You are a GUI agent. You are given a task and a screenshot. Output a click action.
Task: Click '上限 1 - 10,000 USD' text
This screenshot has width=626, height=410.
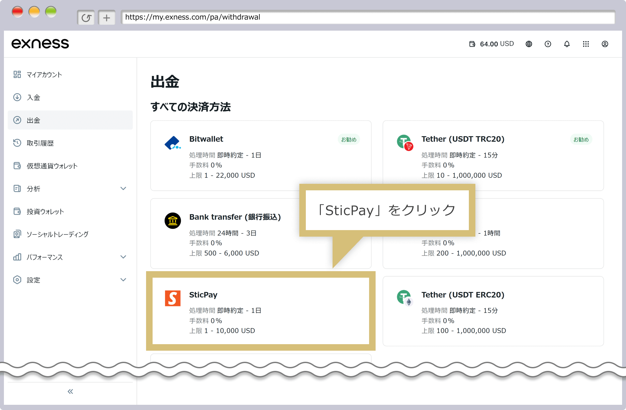[x=222, y=331]
